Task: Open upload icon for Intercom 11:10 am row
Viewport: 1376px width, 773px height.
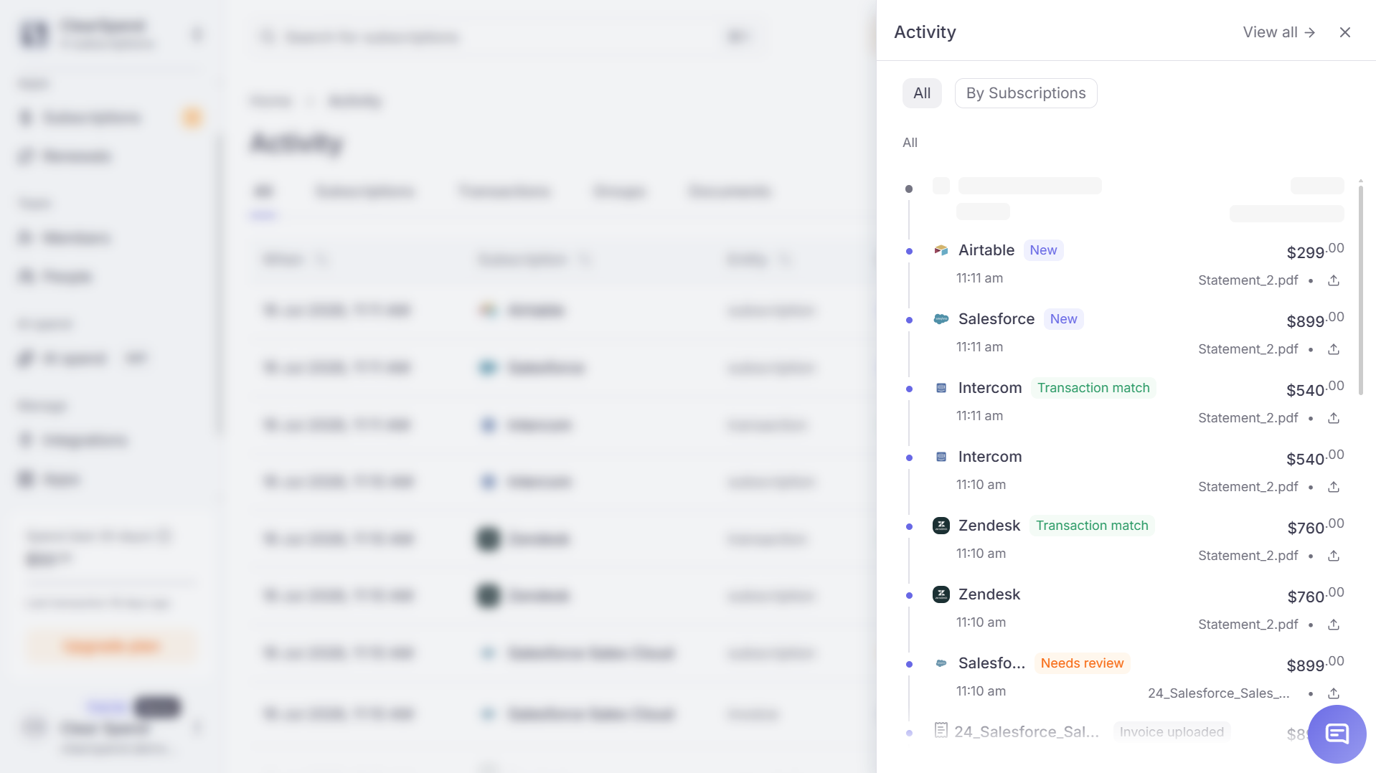Action: coord(1334,487)
